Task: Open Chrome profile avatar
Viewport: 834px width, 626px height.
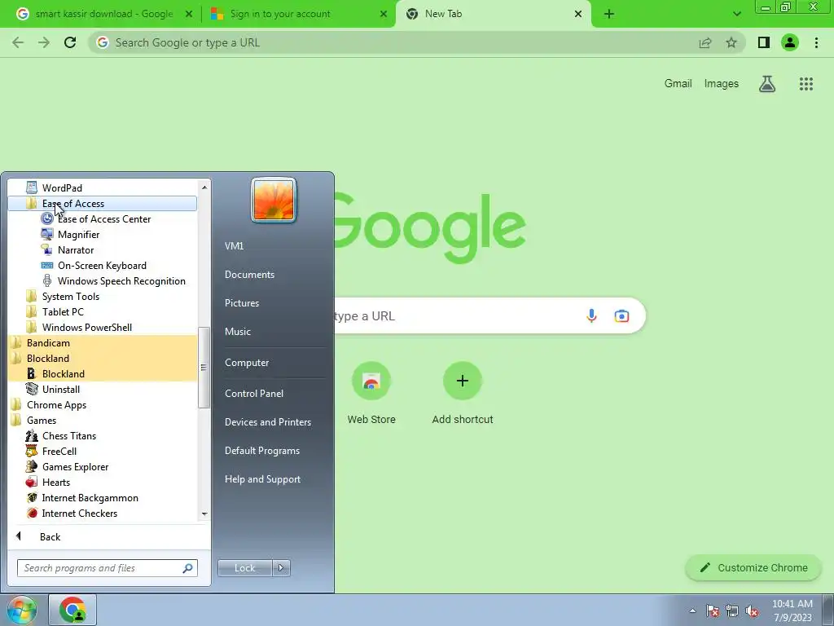Action: click(790, 42)
